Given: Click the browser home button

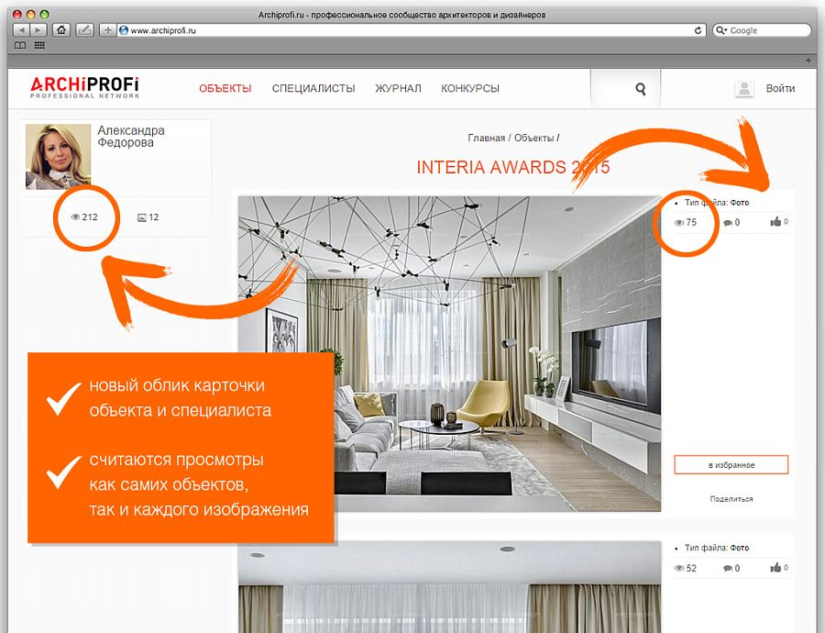Looking at the screenshot, I should coord(61,30).
